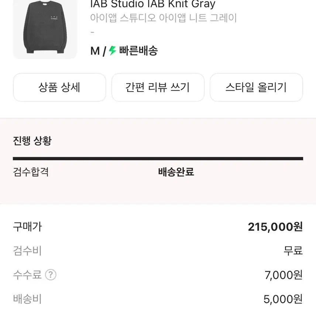Click the 진행 상황 section heading
The image size is (316, 316).
pyautogui.click(x=32, y=141)
